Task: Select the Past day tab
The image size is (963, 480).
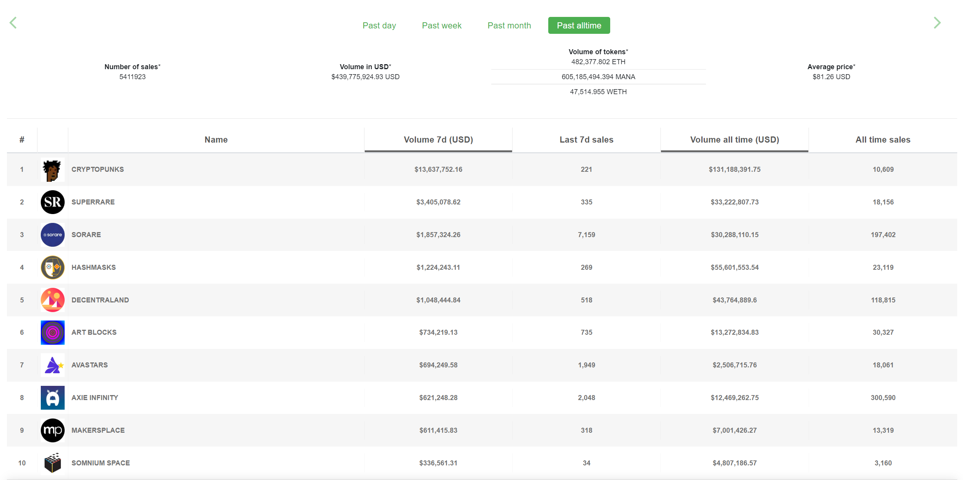Action: (x=379, y=25)
